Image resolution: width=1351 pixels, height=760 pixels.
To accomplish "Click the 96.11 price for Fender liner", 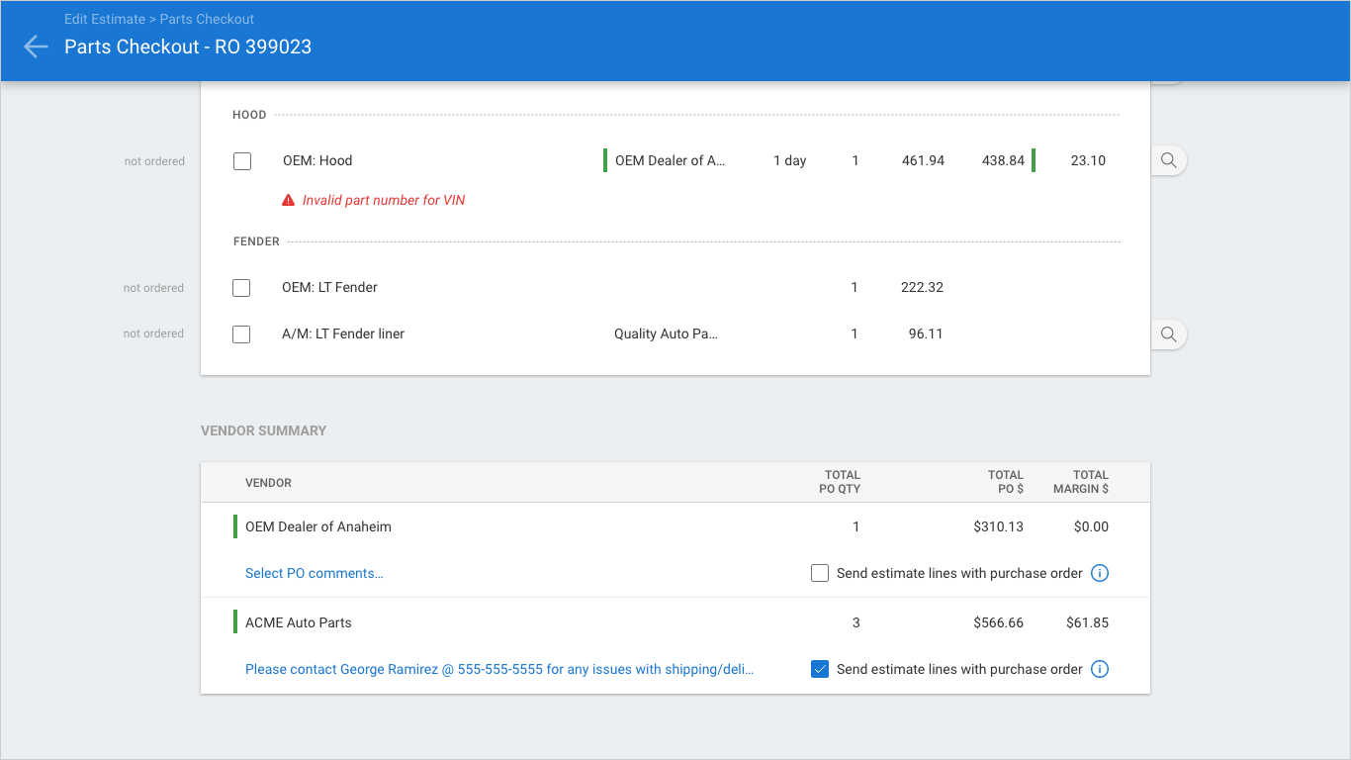I will (x=926, y=333).
